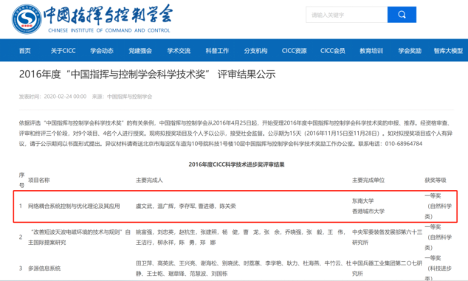
Task: Open the 学会动态 menu item
Action: (x=102, y=51)
